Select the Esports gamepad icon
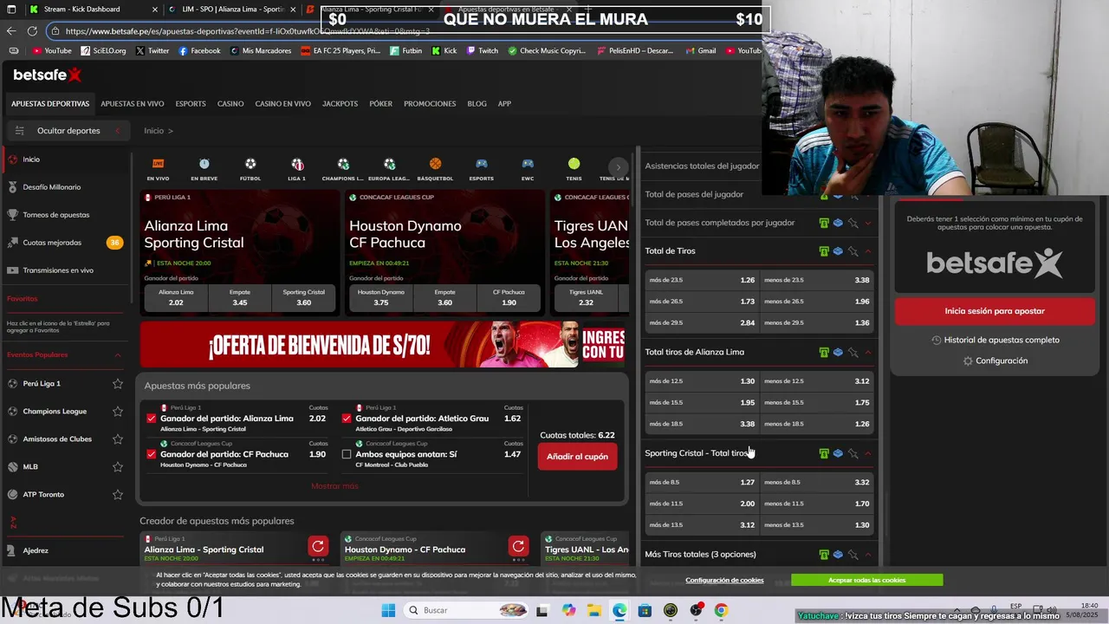The image size is (1109, 624). point(482,164)
